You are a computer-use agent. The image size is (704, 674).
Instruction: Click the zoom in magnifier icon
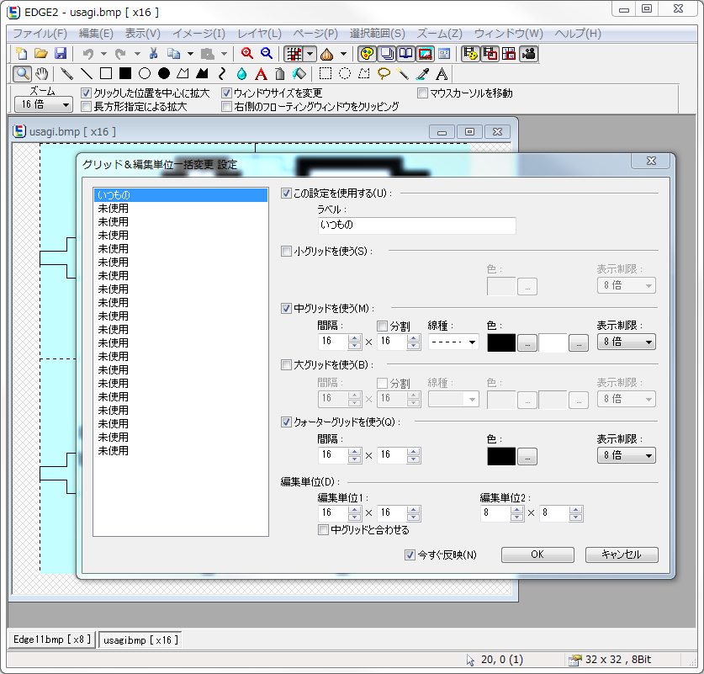tap(247, 54)
